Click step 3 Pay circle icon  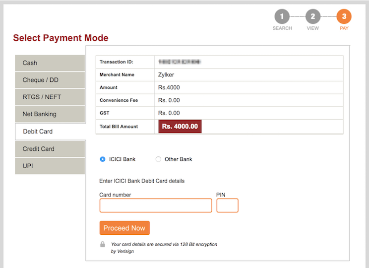pyautogui.click(x=344, y=17)
